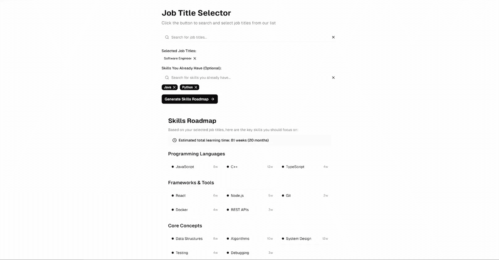Click the Skills Roadmap heading
499x260 pixels.
(x=192, y=120)
